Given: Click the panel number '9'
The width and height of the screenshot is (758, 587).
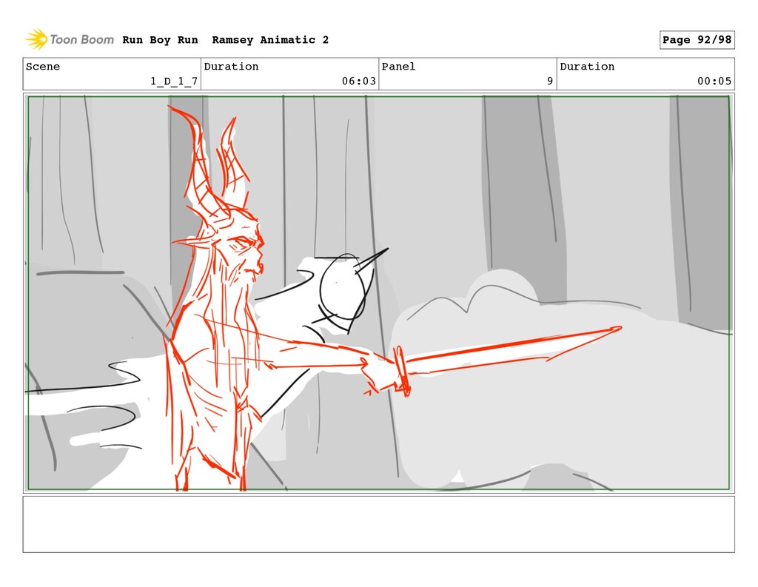Looking at the screenshot, I should (x=550, y=81).
